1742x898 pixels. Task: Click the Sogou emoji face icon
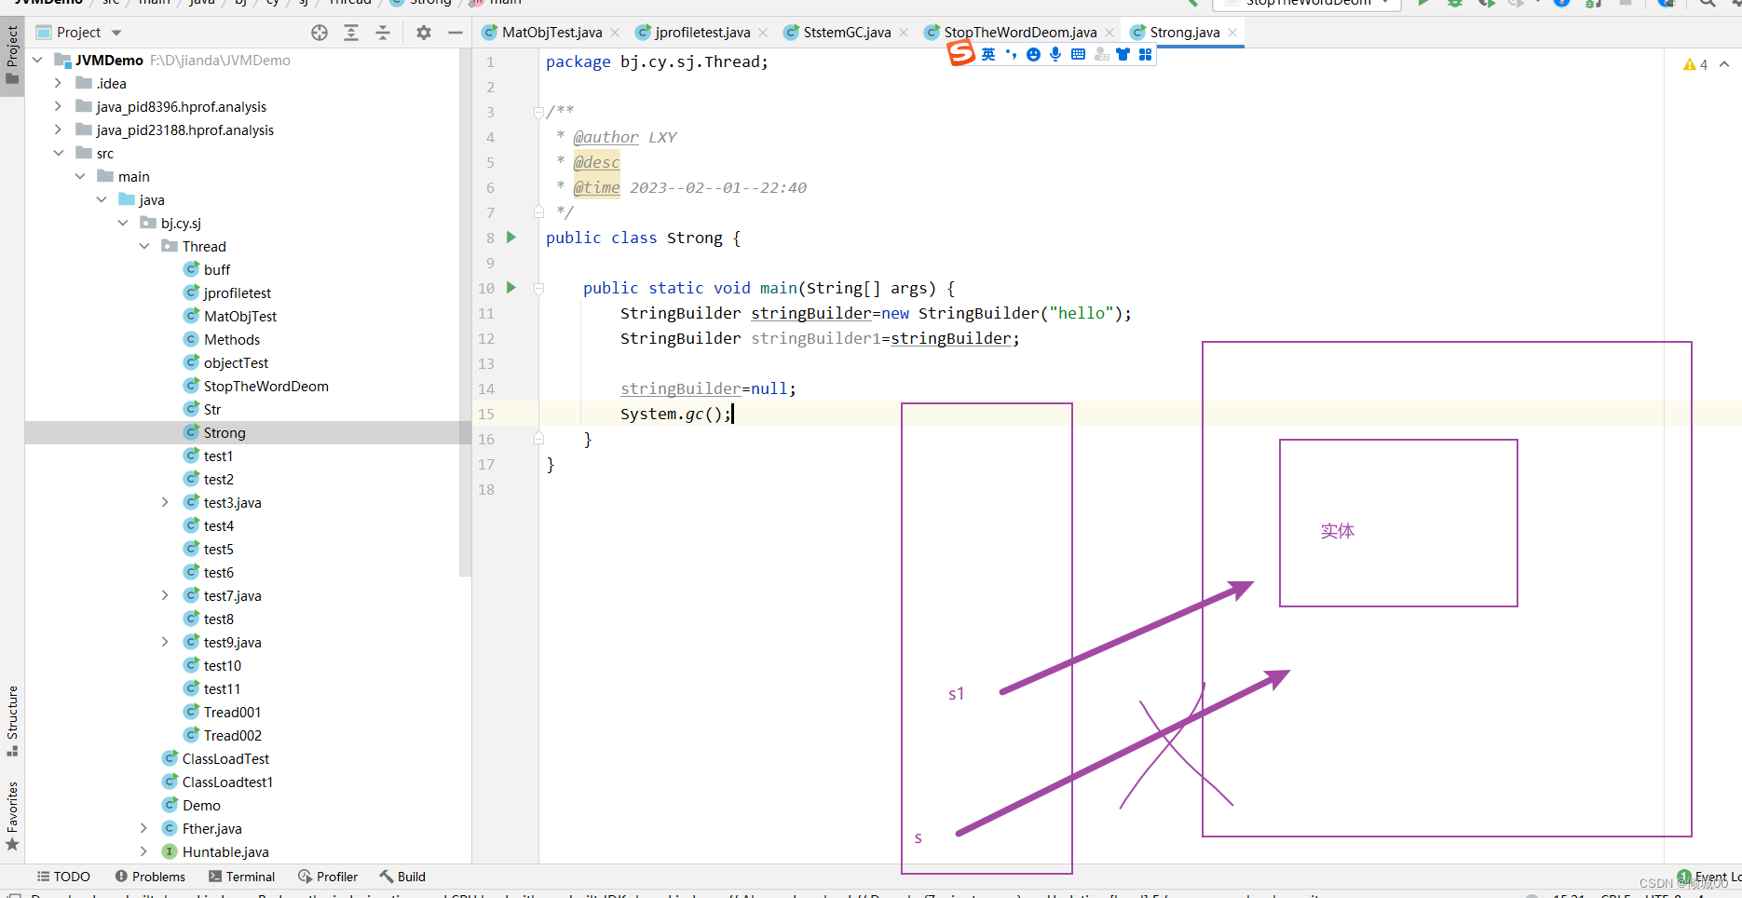1033,54
